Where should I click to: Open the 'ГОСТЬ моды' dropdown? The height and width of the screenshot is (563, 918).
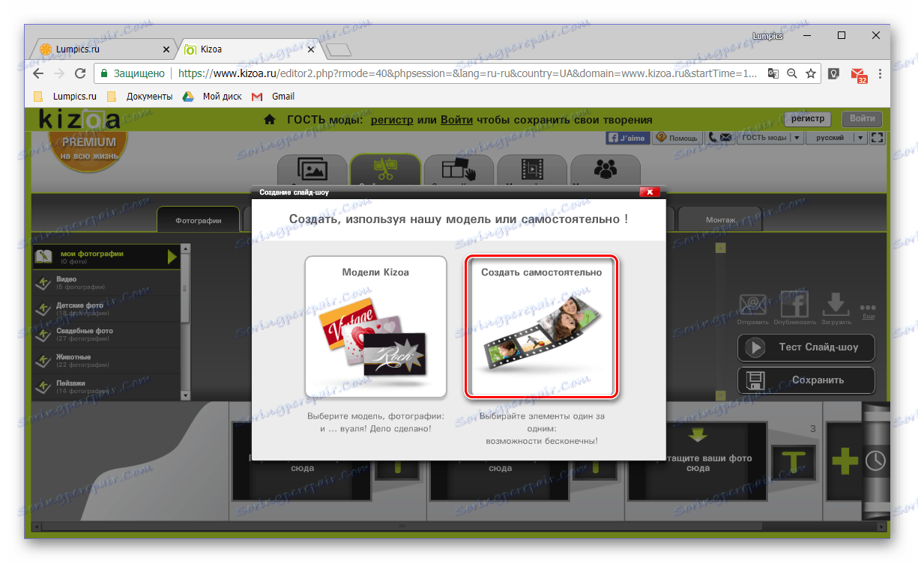pyautogui.click(x=770, y=138)
